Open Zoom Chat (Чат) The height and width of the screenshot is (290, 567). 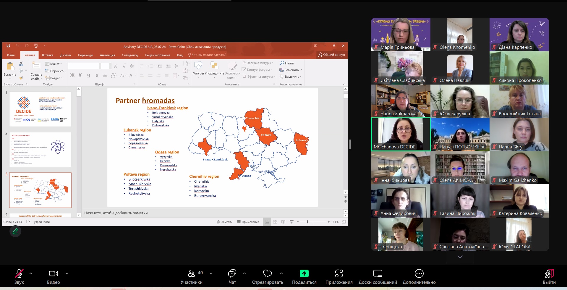point(232,277)
